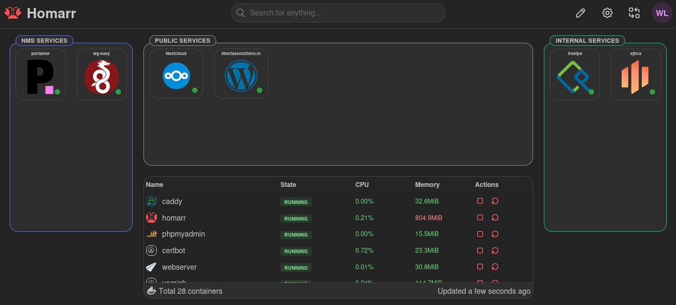Restart the phpmyadmin container

495,234
